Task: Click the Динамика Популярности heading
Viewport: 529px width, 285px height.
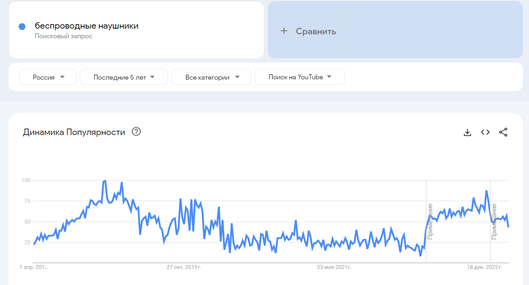Action: (x=74, y=132)
